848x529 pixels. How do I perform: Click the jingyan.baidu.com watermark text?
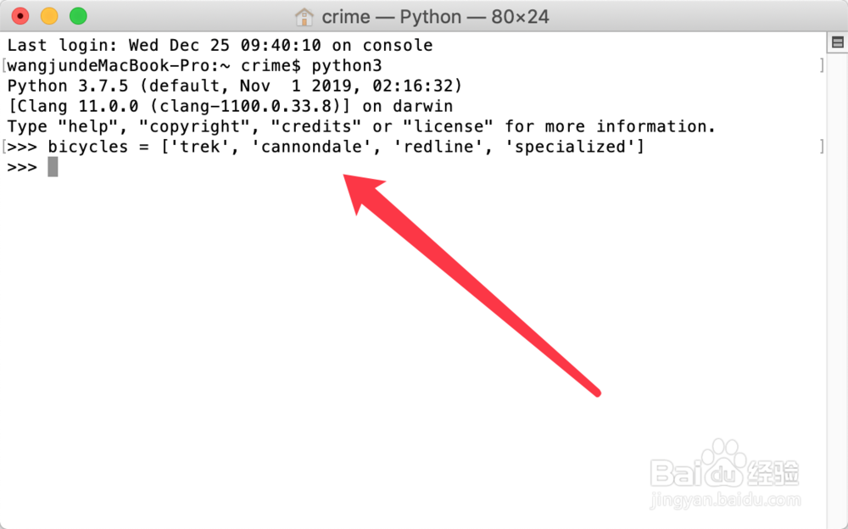(x=725, y=500)
